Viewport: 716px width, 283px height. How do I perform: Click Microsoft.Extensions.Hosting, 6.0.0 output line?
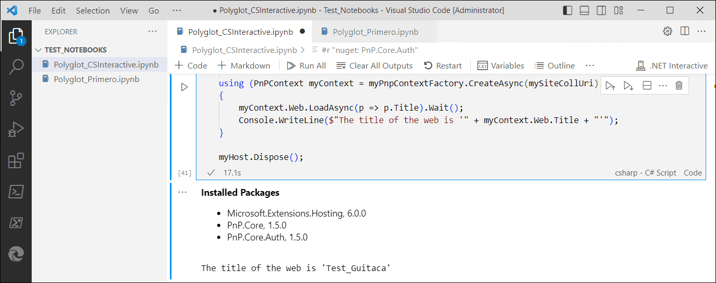pos(297,213)
